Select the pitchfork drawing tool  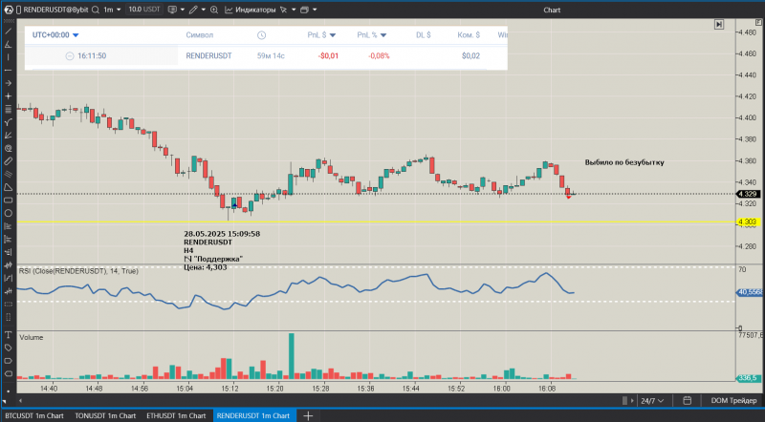(x=9, y=122)
